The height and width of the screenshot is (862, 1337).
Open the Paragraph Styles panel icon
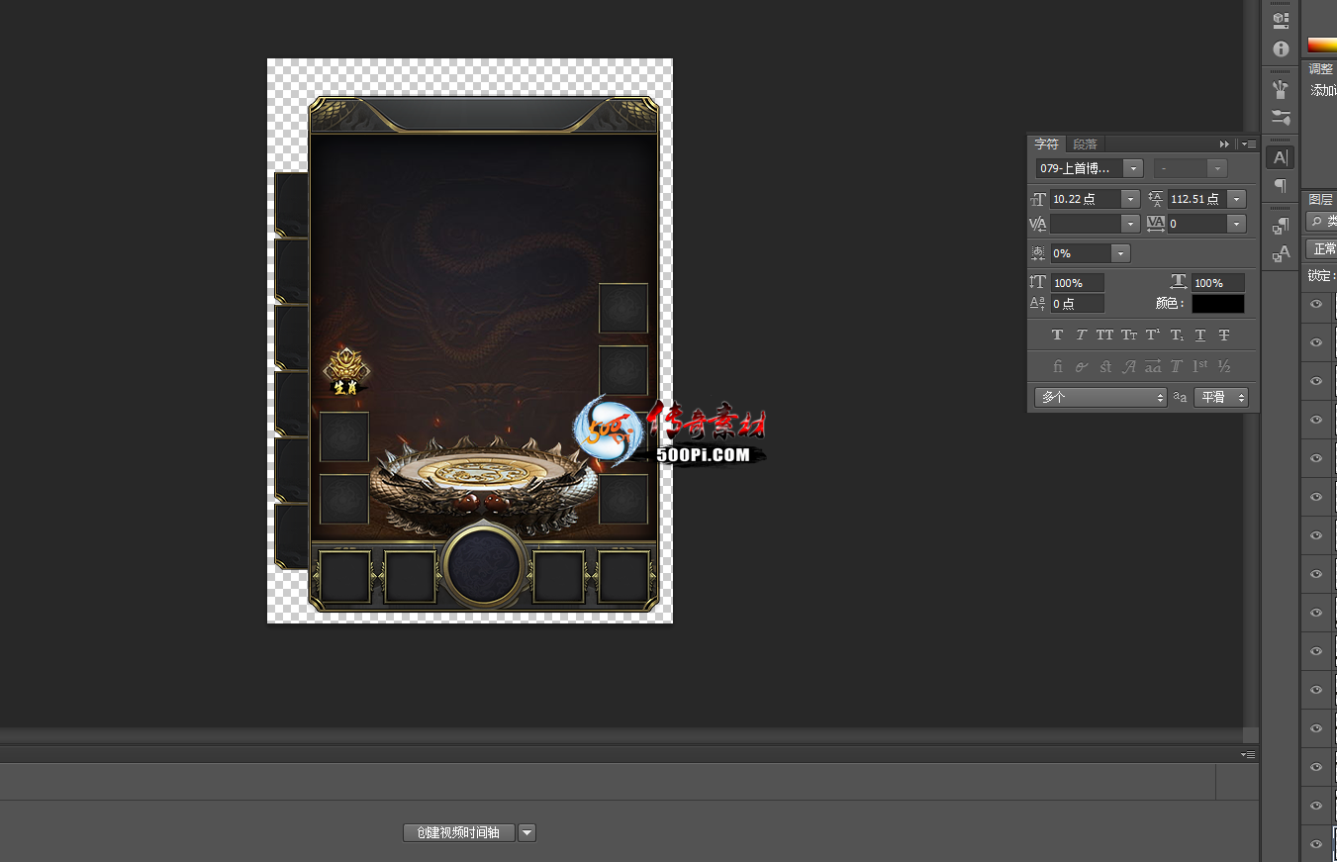1281,226
